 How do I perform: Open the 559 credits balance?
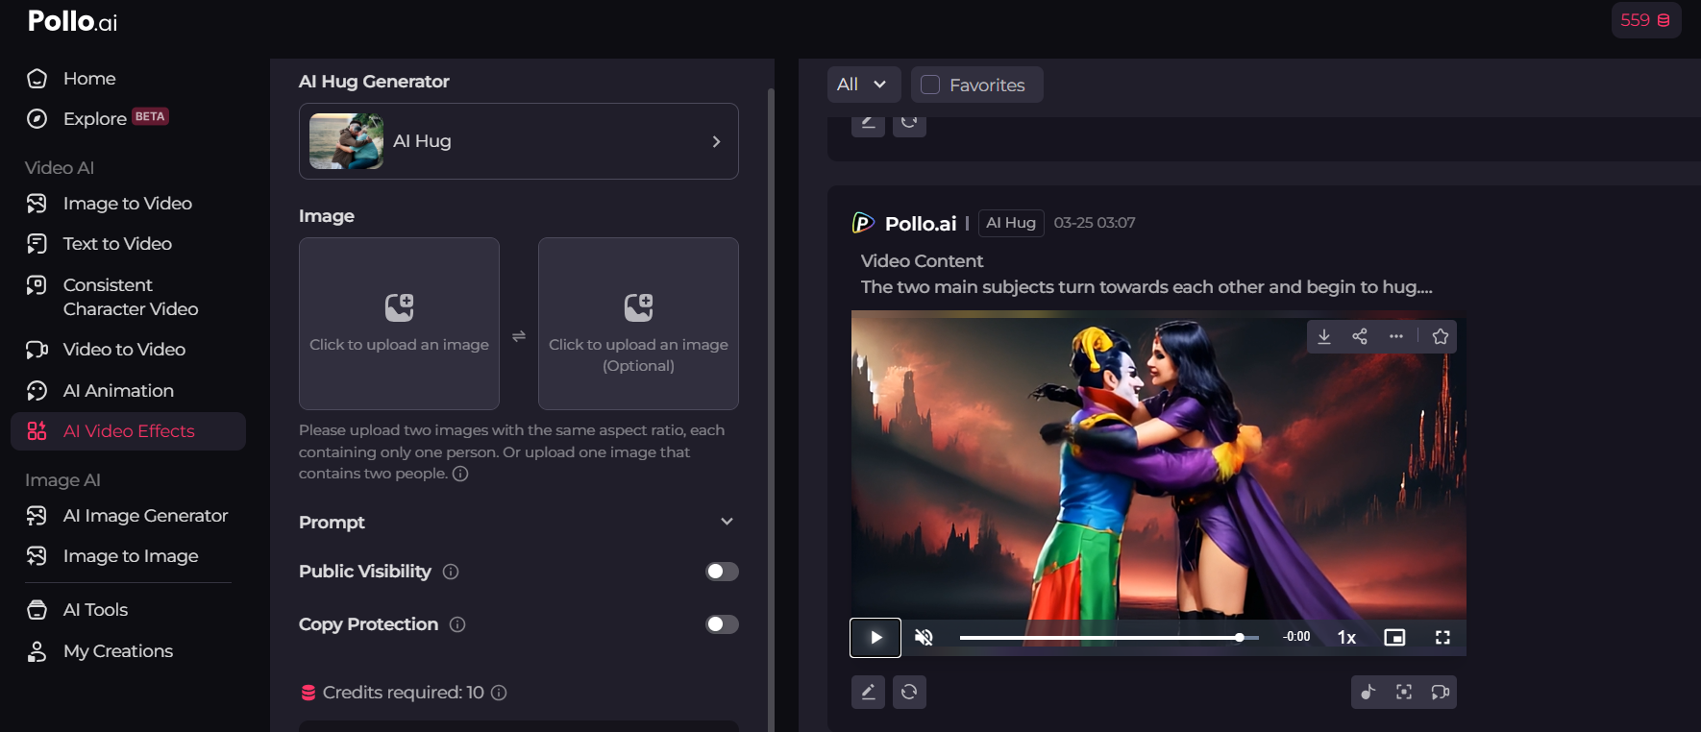coord(1646,20)
